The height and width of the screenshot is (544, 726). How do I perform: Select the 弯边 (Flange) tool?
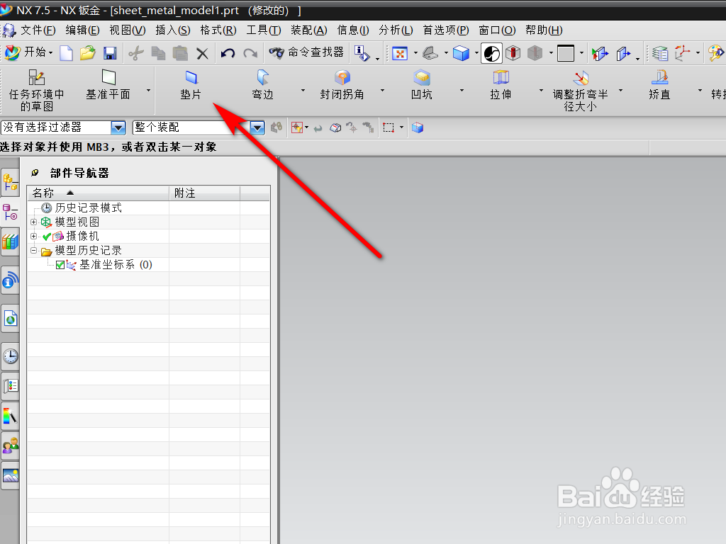point(262,84)
